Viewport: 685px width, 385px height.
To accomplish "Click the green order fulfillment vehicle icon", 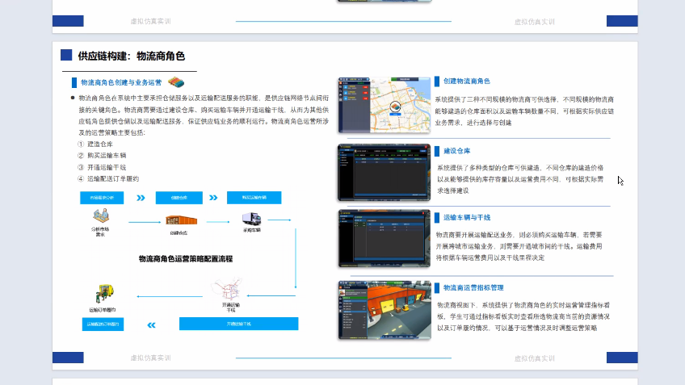I will 103,292.
